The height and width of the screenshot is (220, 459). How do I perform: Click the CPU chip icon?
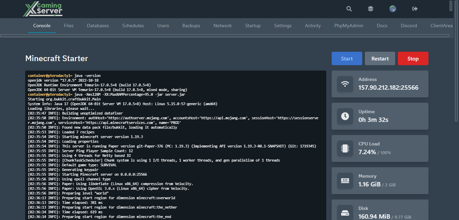pos(345,148)
